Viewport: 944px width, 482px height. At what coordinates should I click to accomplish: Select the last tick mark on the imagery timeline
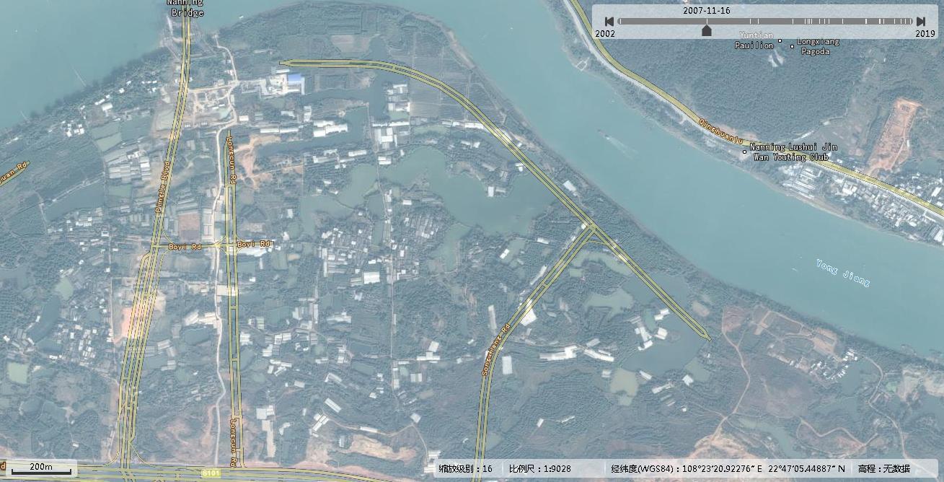[x=907, y=22]
